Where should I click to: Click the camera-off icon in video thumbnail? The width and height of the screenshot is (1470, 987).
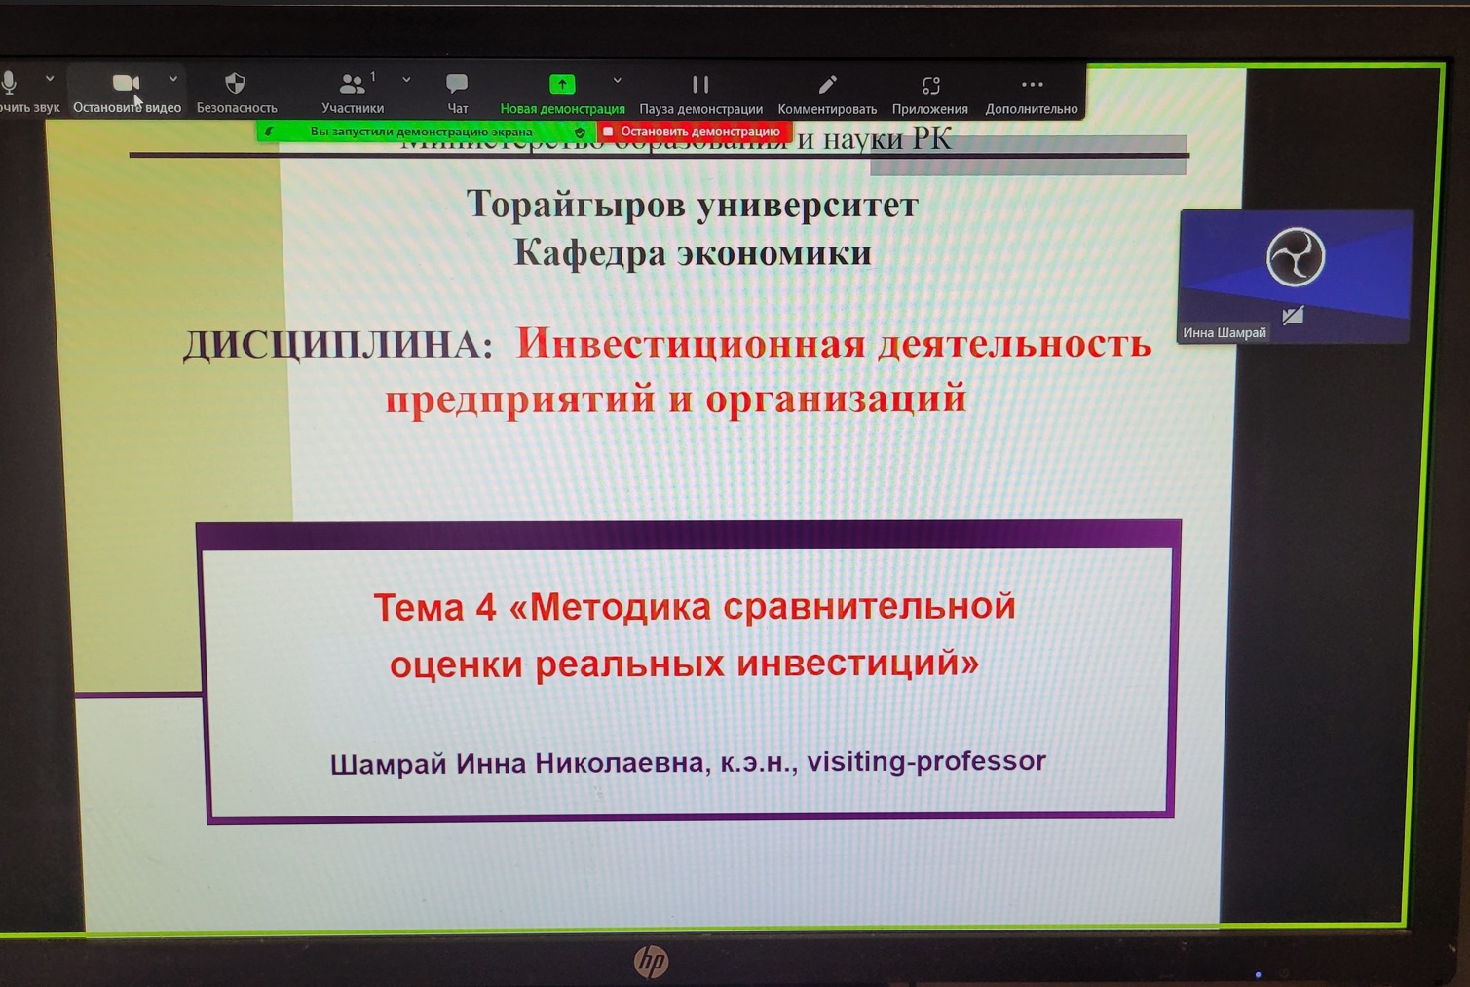[x=1293, y=315]
